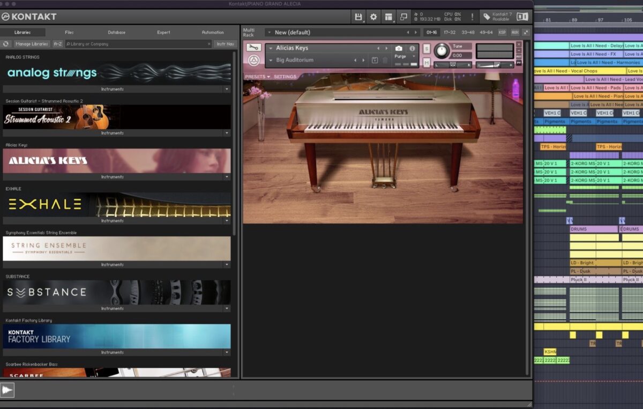
Task: Open SETTINGS page in piano interface
Action: (x=285, y=77)
